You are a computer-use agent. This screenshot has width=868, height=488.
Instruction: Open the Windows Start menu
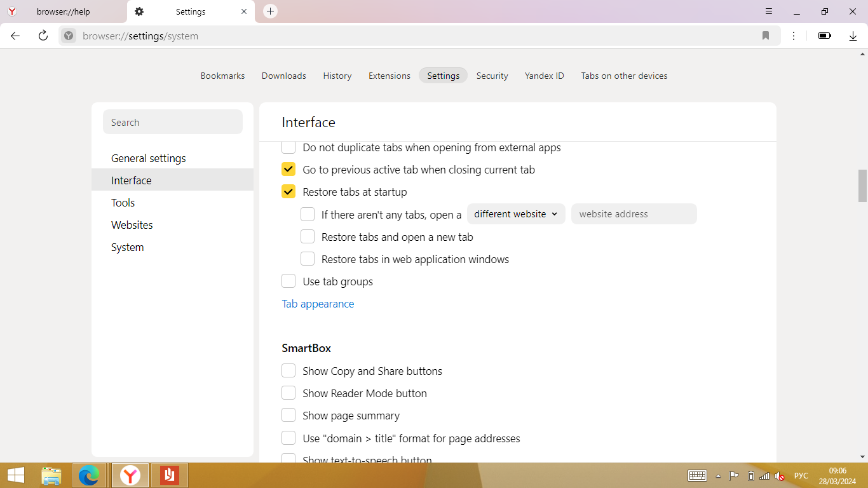coord(15,475)
